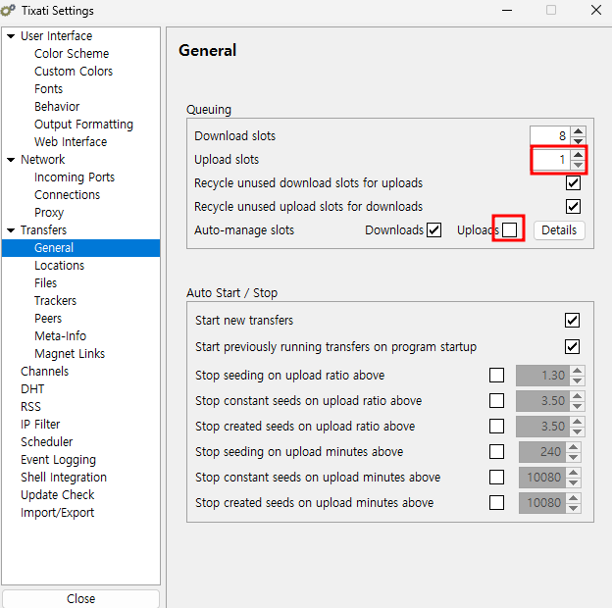Select Fonts in the settings tree
The width and height of the screenshot is (612, 608).
tap(48, 89)
